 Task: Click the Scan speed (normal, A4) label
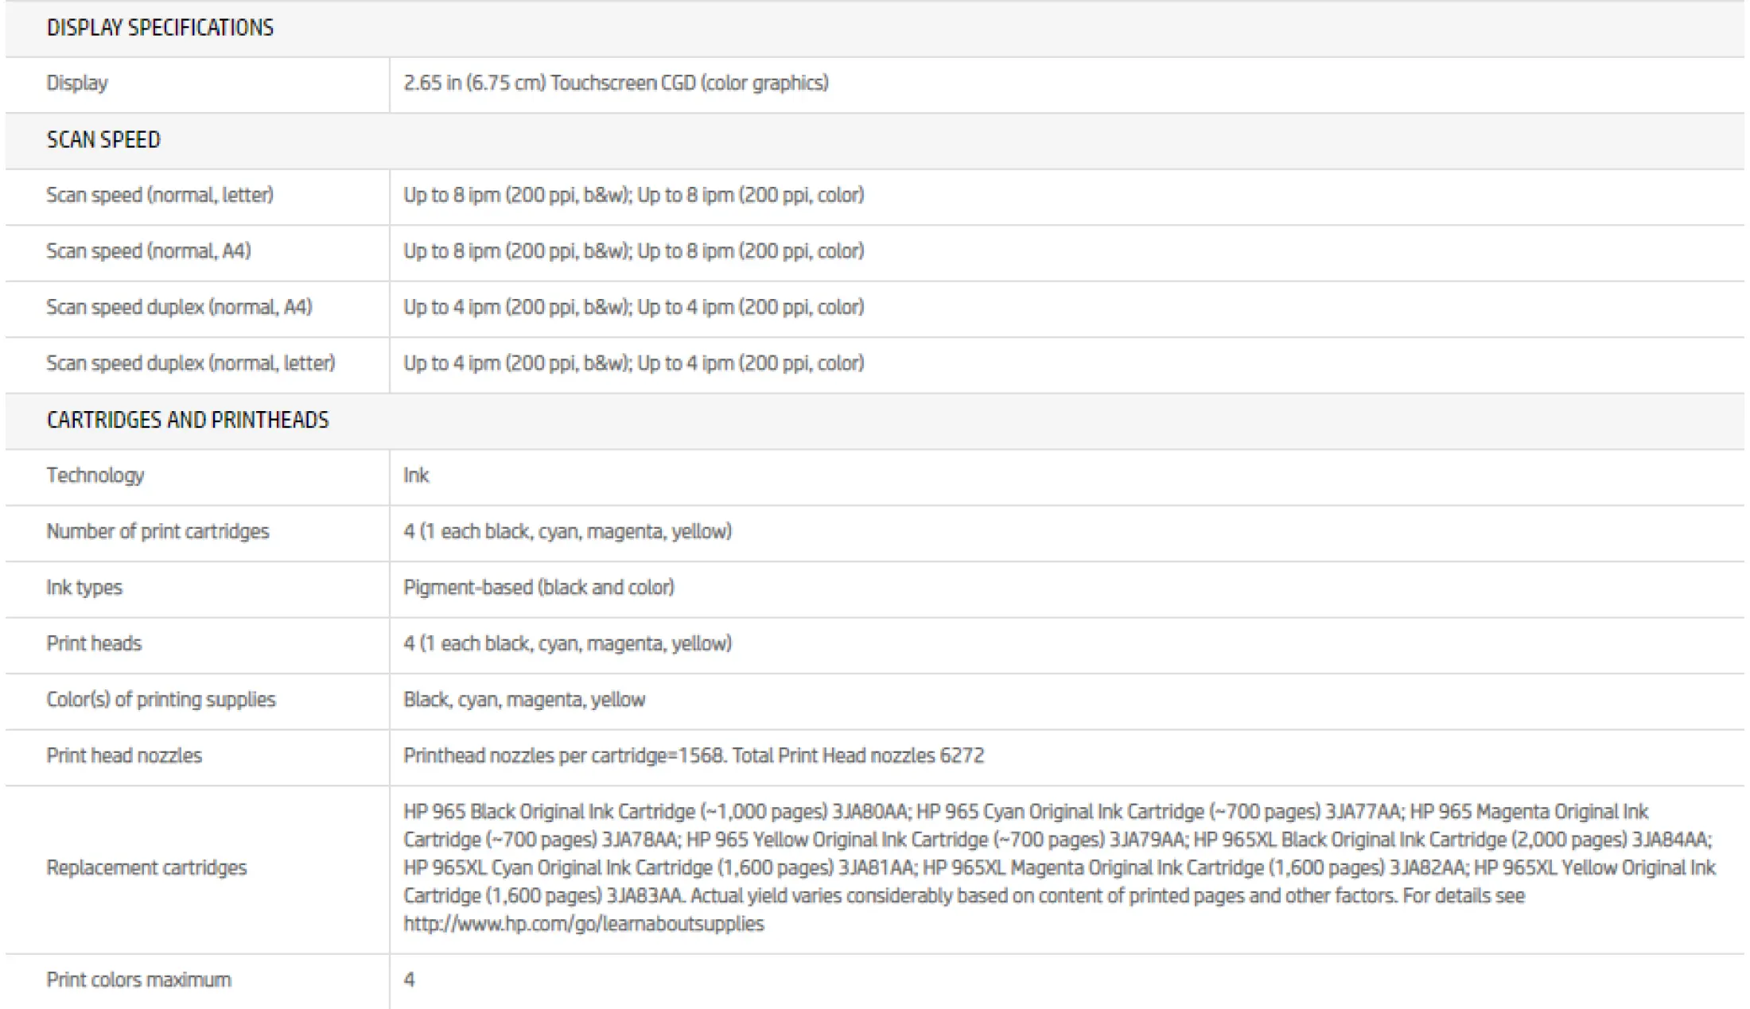click(149, 251)
